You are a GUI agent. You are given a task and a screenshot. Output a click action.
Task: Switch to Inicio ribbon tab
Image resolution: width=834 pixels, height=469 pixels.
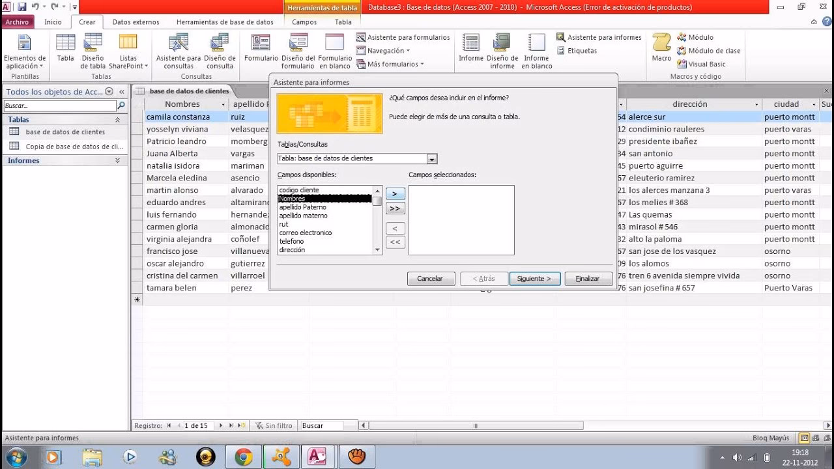(53, 21)
